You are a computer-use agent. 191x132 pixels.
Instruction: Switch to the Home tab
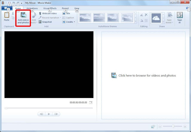18,8
